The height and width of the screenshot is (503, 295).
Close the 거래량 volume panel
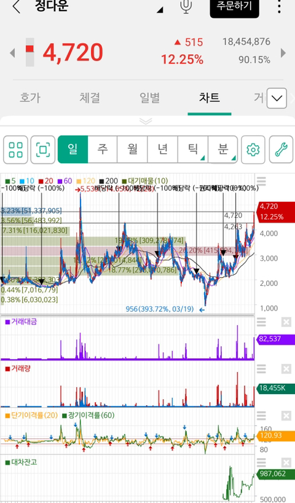[286, 369]
